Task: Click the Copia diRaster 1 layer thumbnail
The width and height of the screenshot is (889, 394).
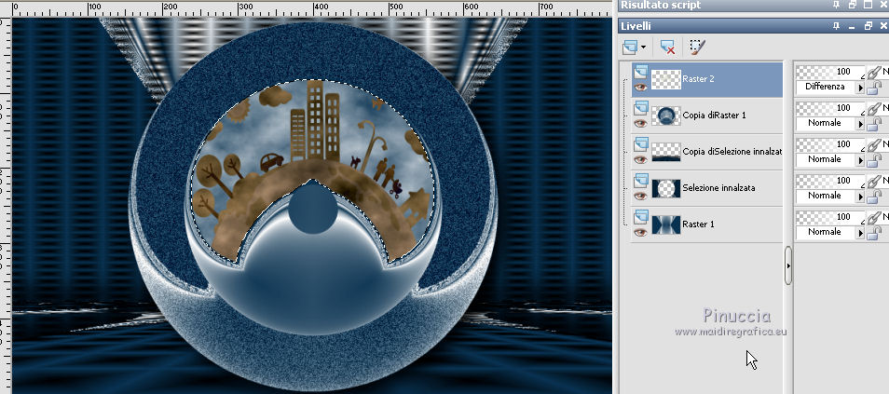Action: tap(666, 115)
